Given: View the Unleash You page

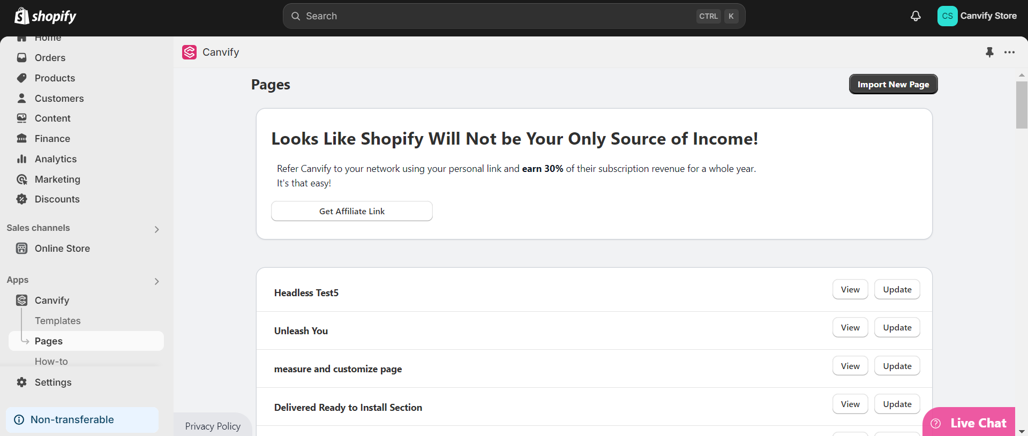Looking at the screenshot, I should pos(850,327).
